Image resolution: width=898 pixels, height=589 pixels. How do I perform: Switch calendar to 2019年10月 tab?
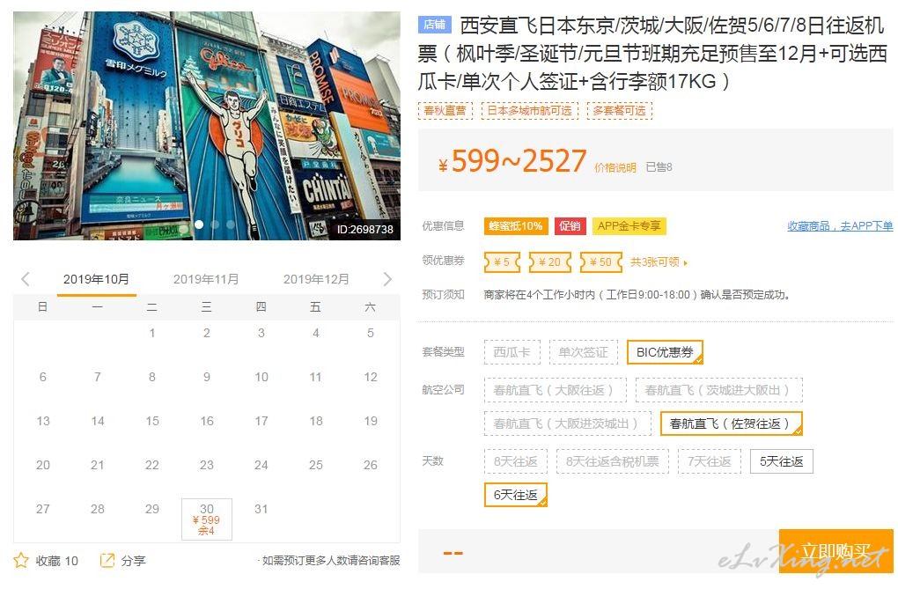tap(96, 279)
